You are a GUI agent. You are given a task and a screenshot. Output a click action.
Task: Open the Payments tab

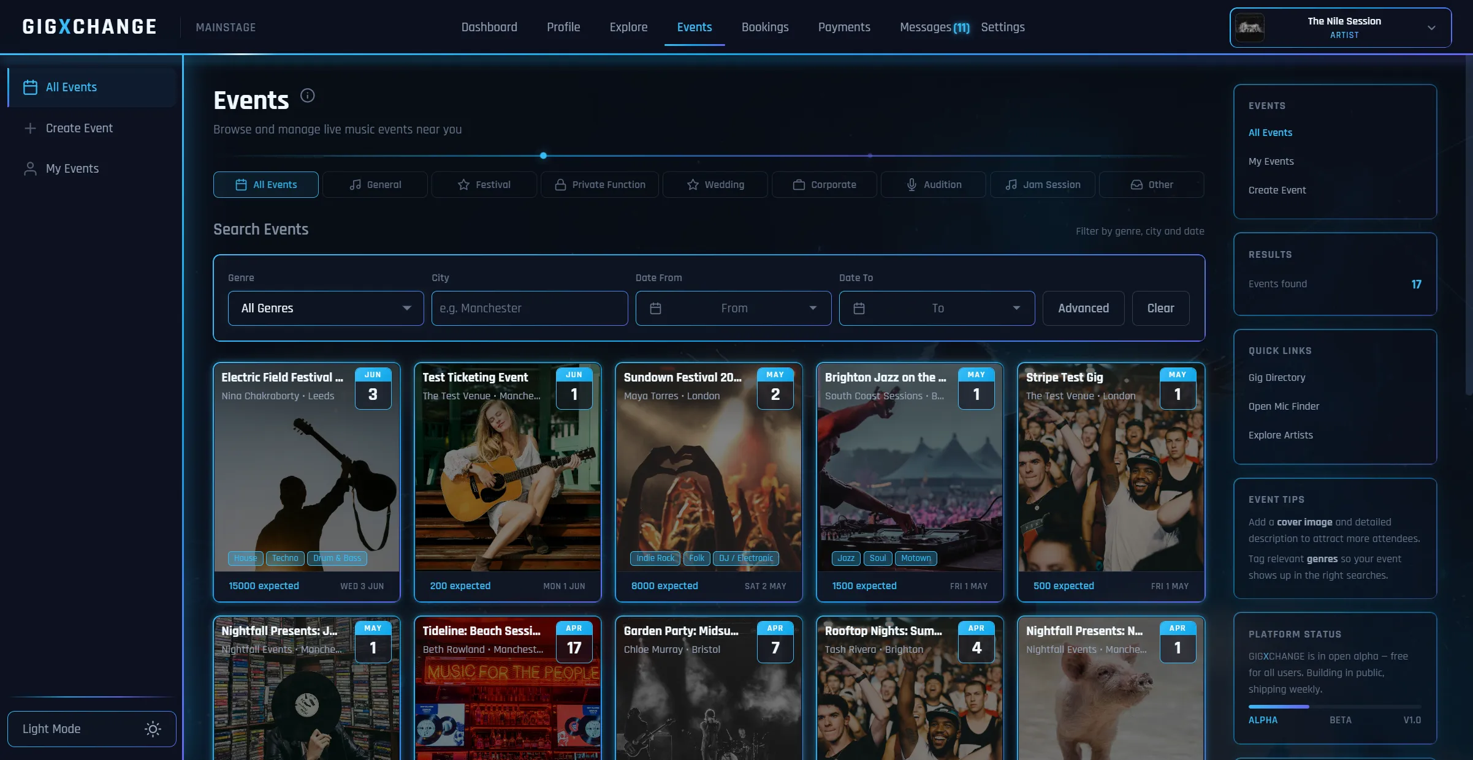844,27
